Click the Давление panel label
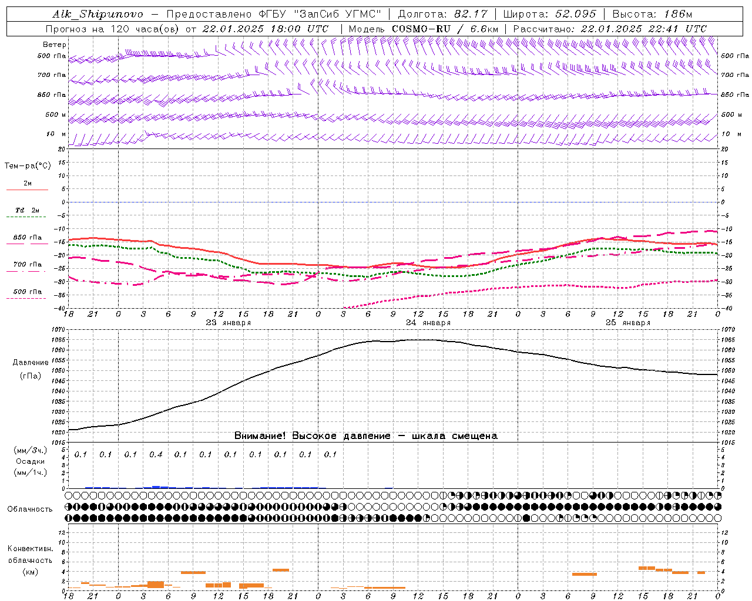Screen dimensions: 752x601 click(30, 363)
